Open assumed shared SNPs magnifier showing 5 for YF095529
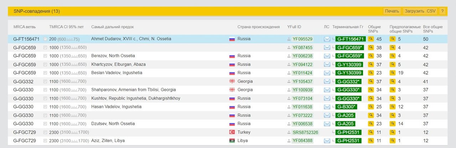 pyautogui.click(x=393, y=39)
